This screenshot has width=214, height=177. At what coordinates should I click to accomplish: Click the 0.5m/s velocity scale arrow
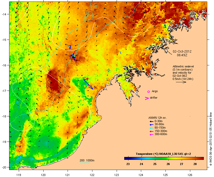(181, 82)
